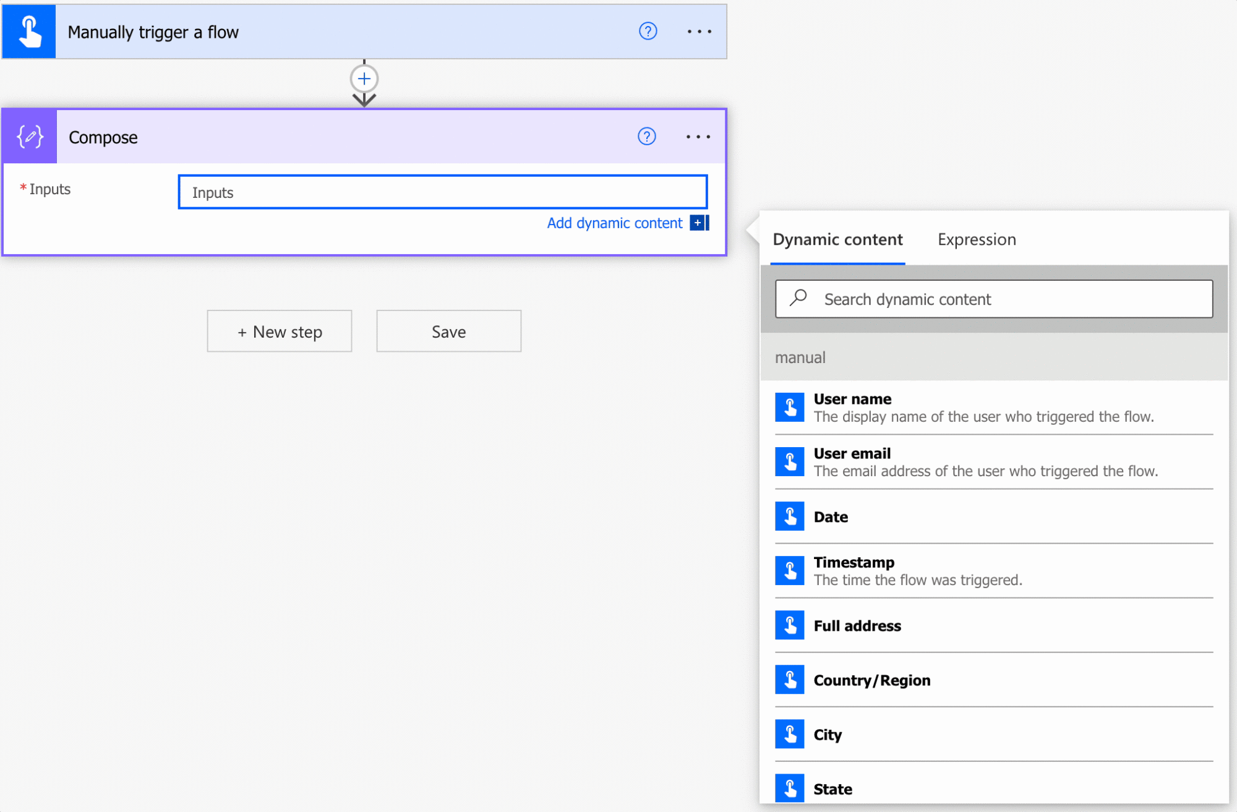Open help for Manually trigger a flow

648,31
